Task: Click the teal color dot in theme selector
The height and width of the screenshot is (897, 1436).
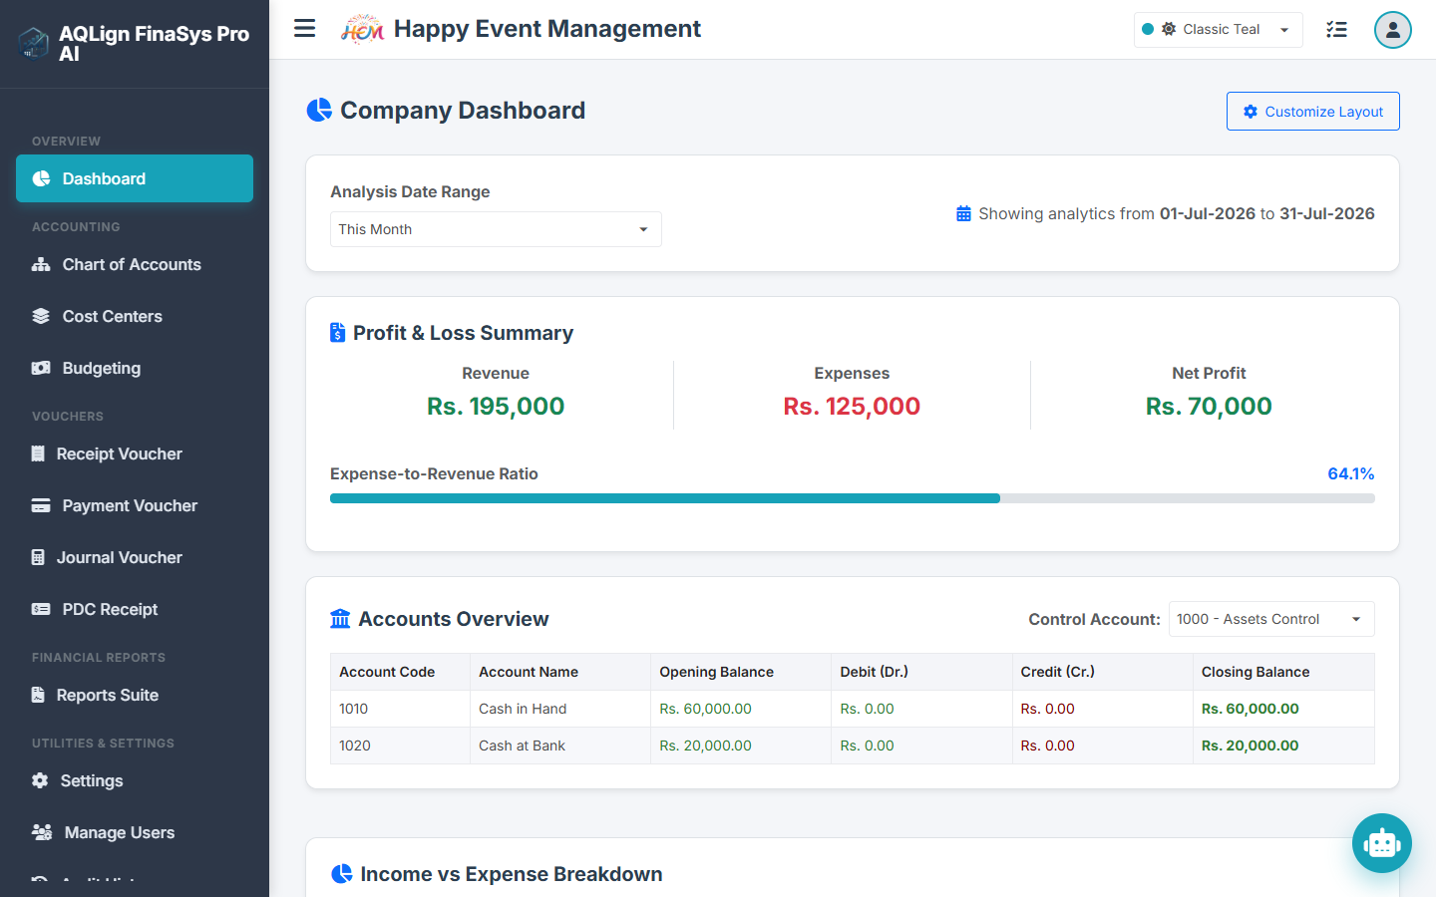Action: click(x=1148, y=30)
